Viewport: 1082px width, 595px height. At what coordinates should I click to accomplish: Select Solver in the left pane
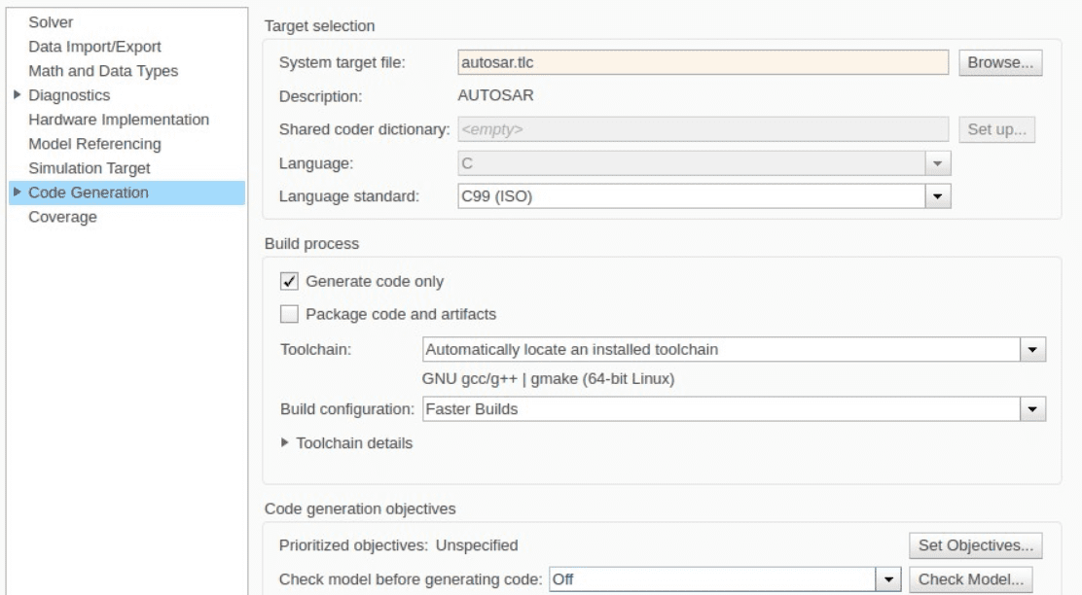[53, 21]
